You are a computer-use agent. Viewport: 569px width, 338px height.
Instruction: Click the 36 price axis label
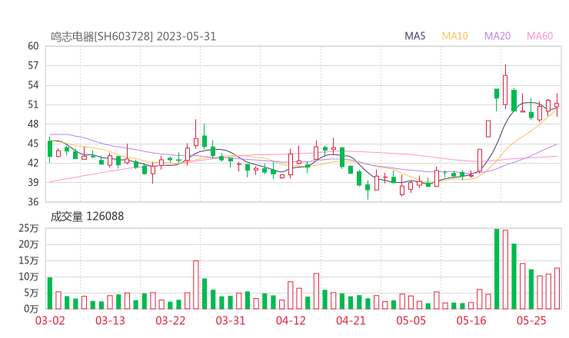(33, 201)
